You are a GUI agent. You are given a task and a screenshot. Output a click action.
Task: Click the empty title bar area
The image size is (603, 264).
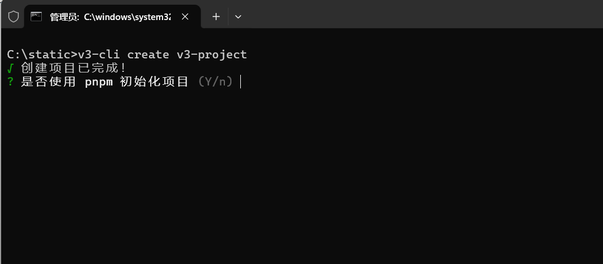(x=423, y=14)
